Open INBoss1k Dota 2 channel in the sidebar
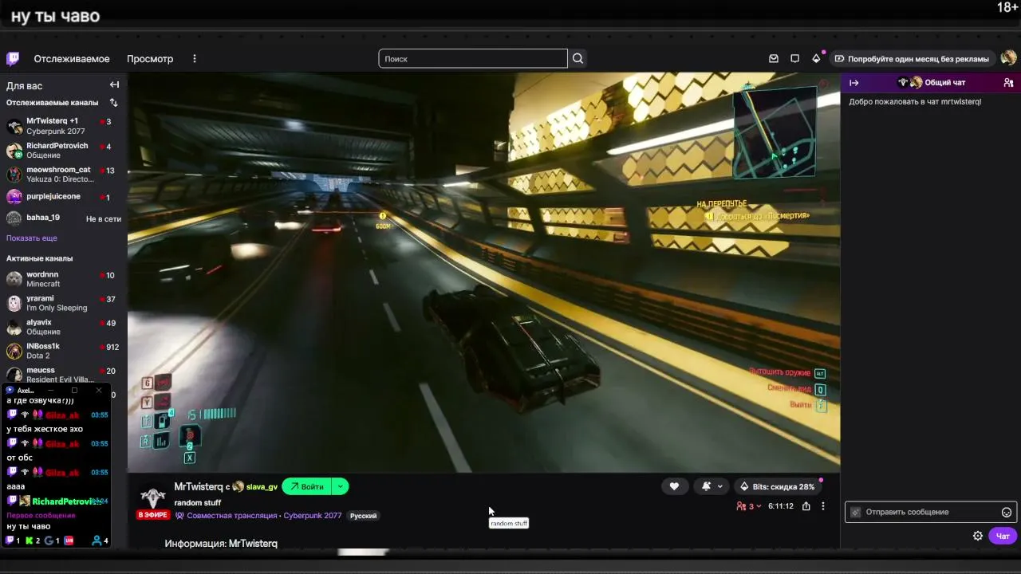The height and width of the screenshot is (574, 1021). (63, 351)
